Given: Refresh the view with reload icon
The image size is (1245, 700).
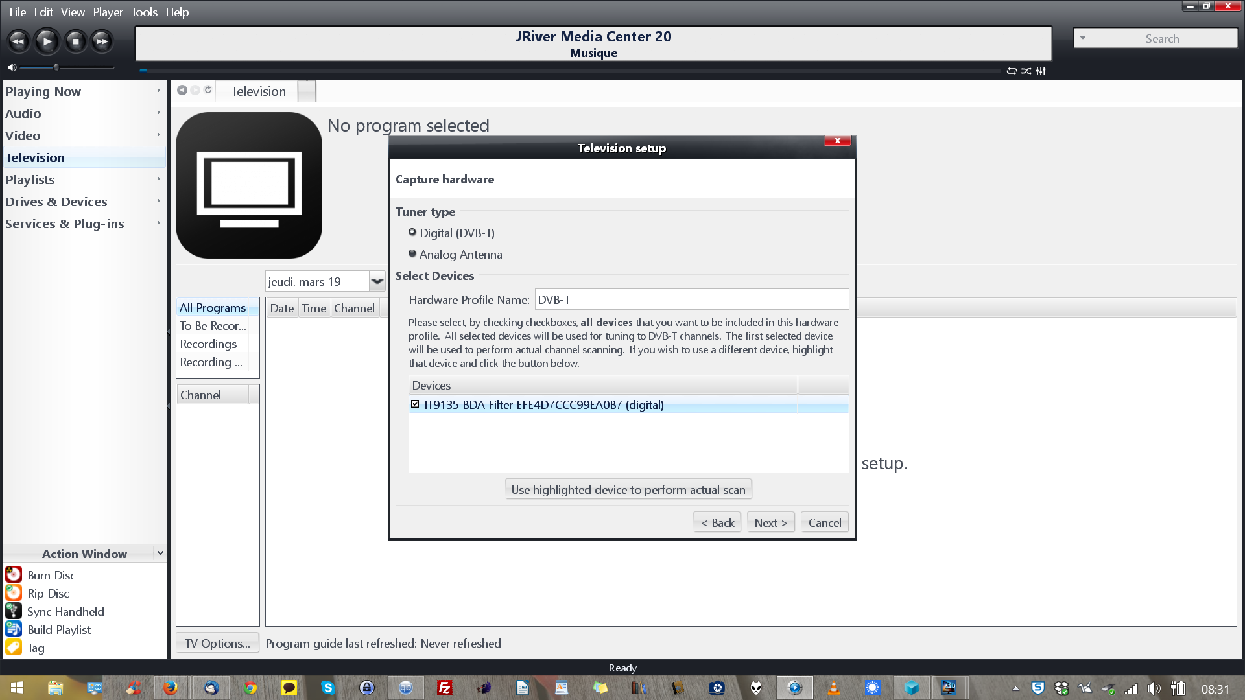Looking at the screenshot, I should (x=208, y=90).
